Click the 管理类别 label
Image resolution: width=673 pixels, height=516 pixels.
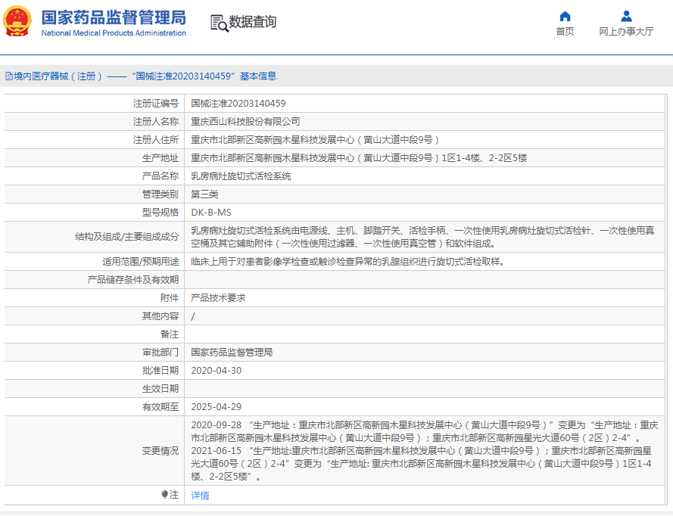(x=160, y=194)
